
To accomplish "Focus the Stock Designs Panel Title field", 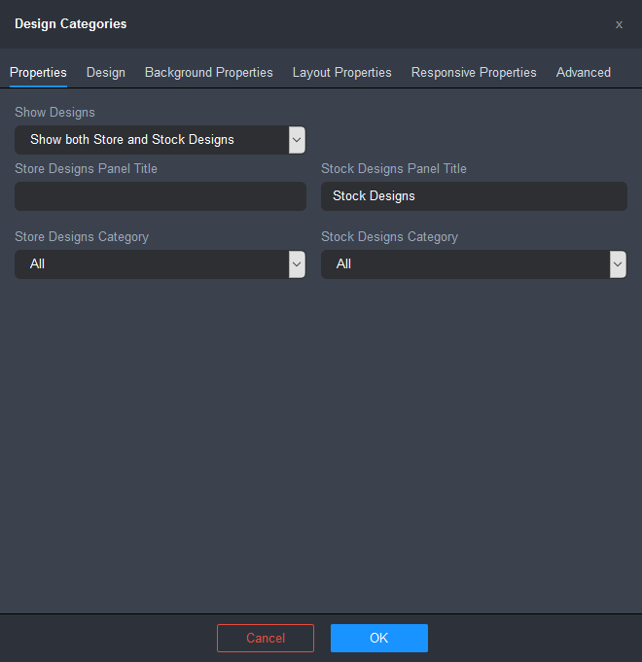I will pyautogui.click(x=474, y=196).
